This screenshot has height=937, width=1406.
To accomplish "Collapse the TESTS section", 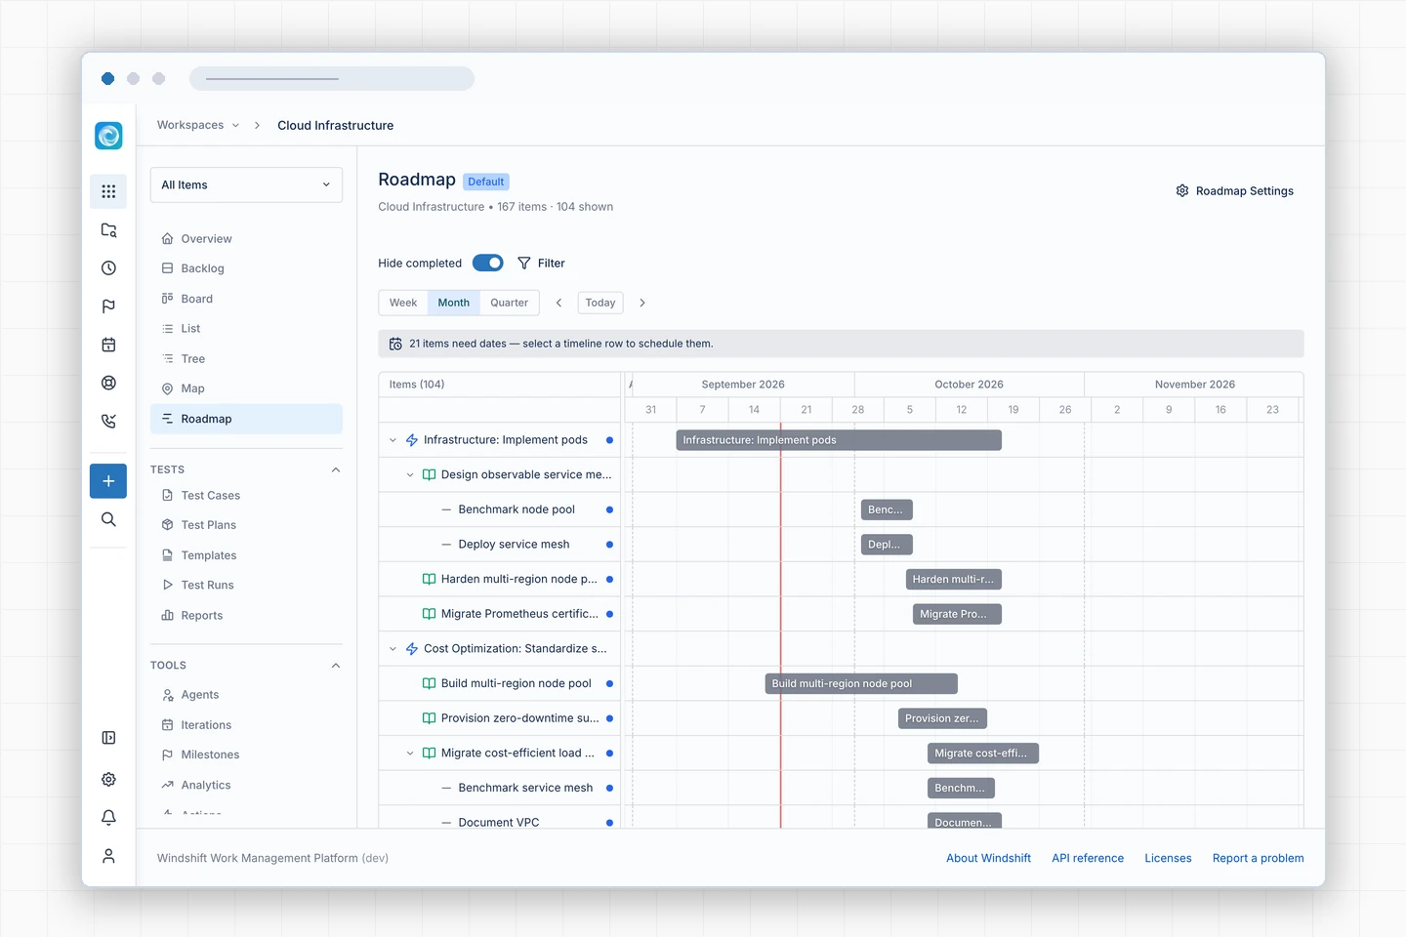I will pos(336,469).
